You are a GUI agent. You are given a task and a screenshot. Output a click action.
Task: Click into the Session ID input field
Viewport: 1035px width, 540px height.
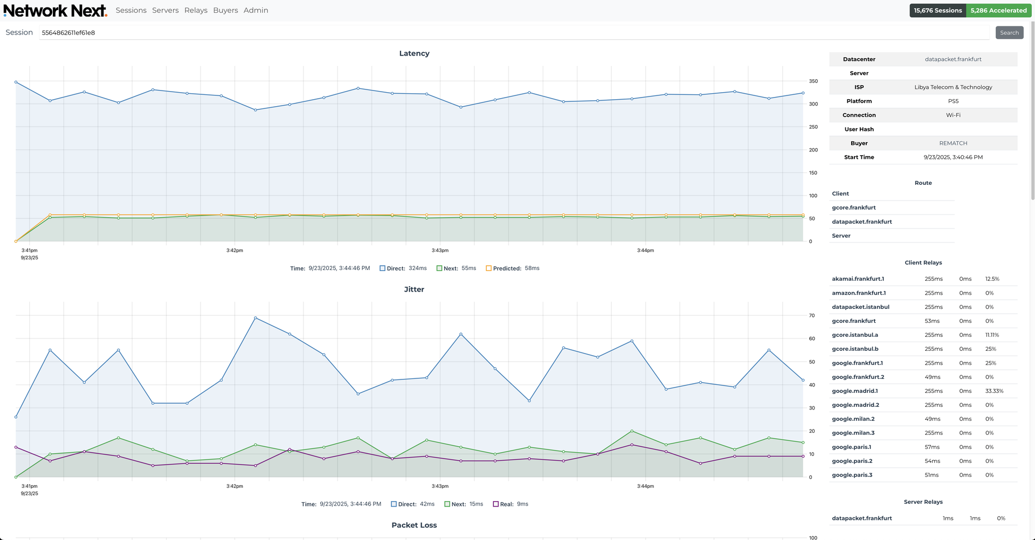[512, 33]
